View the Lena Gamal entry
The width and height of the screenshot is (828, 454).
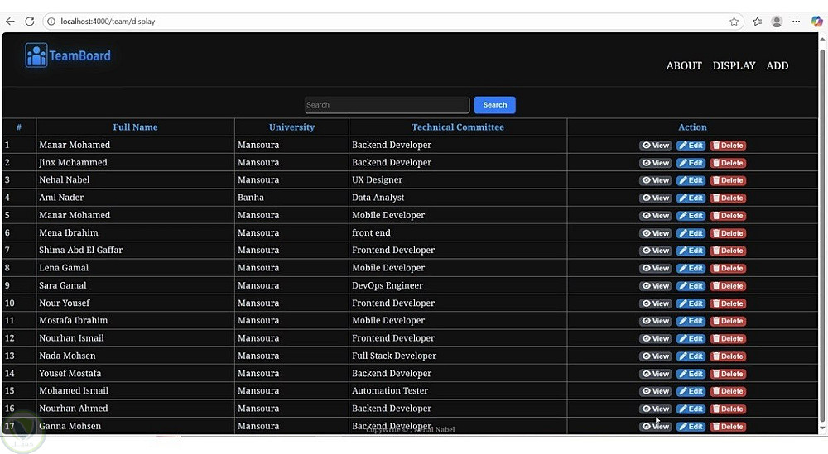coord(655,269)
